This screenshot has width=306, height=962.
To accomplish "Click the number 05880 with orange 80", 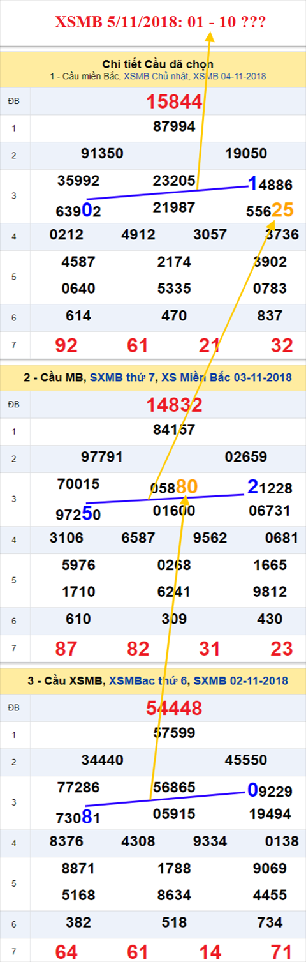I will 174,487.
